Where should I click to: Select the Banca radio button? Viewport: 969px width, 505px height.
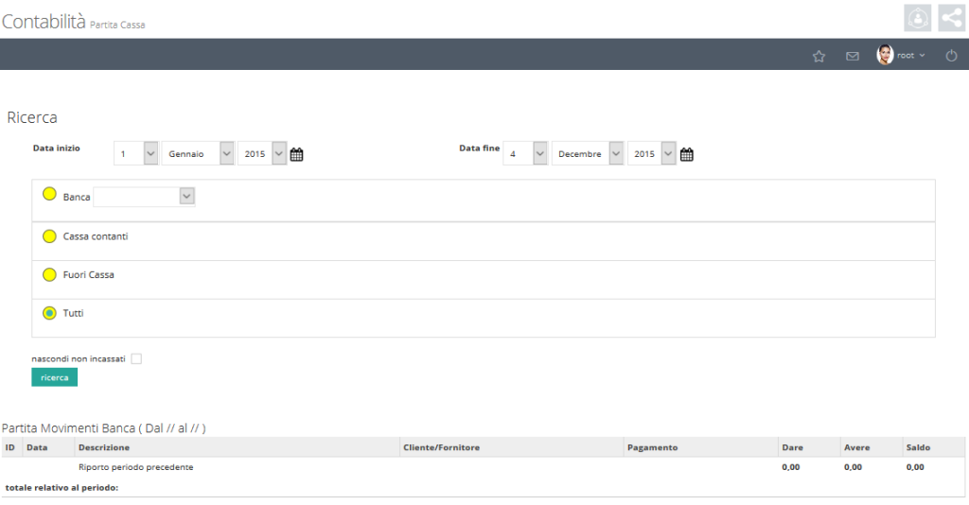point(49,194)
